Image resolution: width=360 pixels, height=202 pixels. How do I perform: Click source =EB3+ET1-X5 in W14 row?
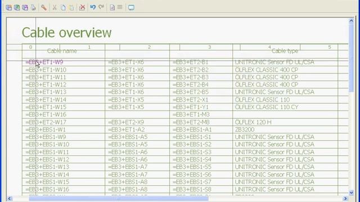pos(126,100)
